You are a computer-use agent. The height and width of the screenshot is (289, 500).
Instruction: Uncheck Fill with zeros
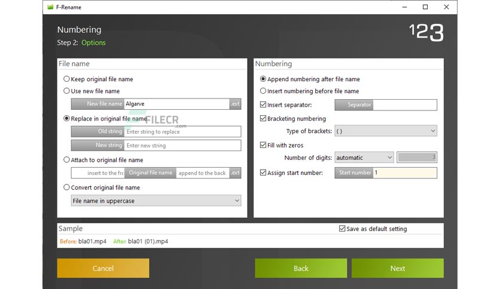coord(263,145)
